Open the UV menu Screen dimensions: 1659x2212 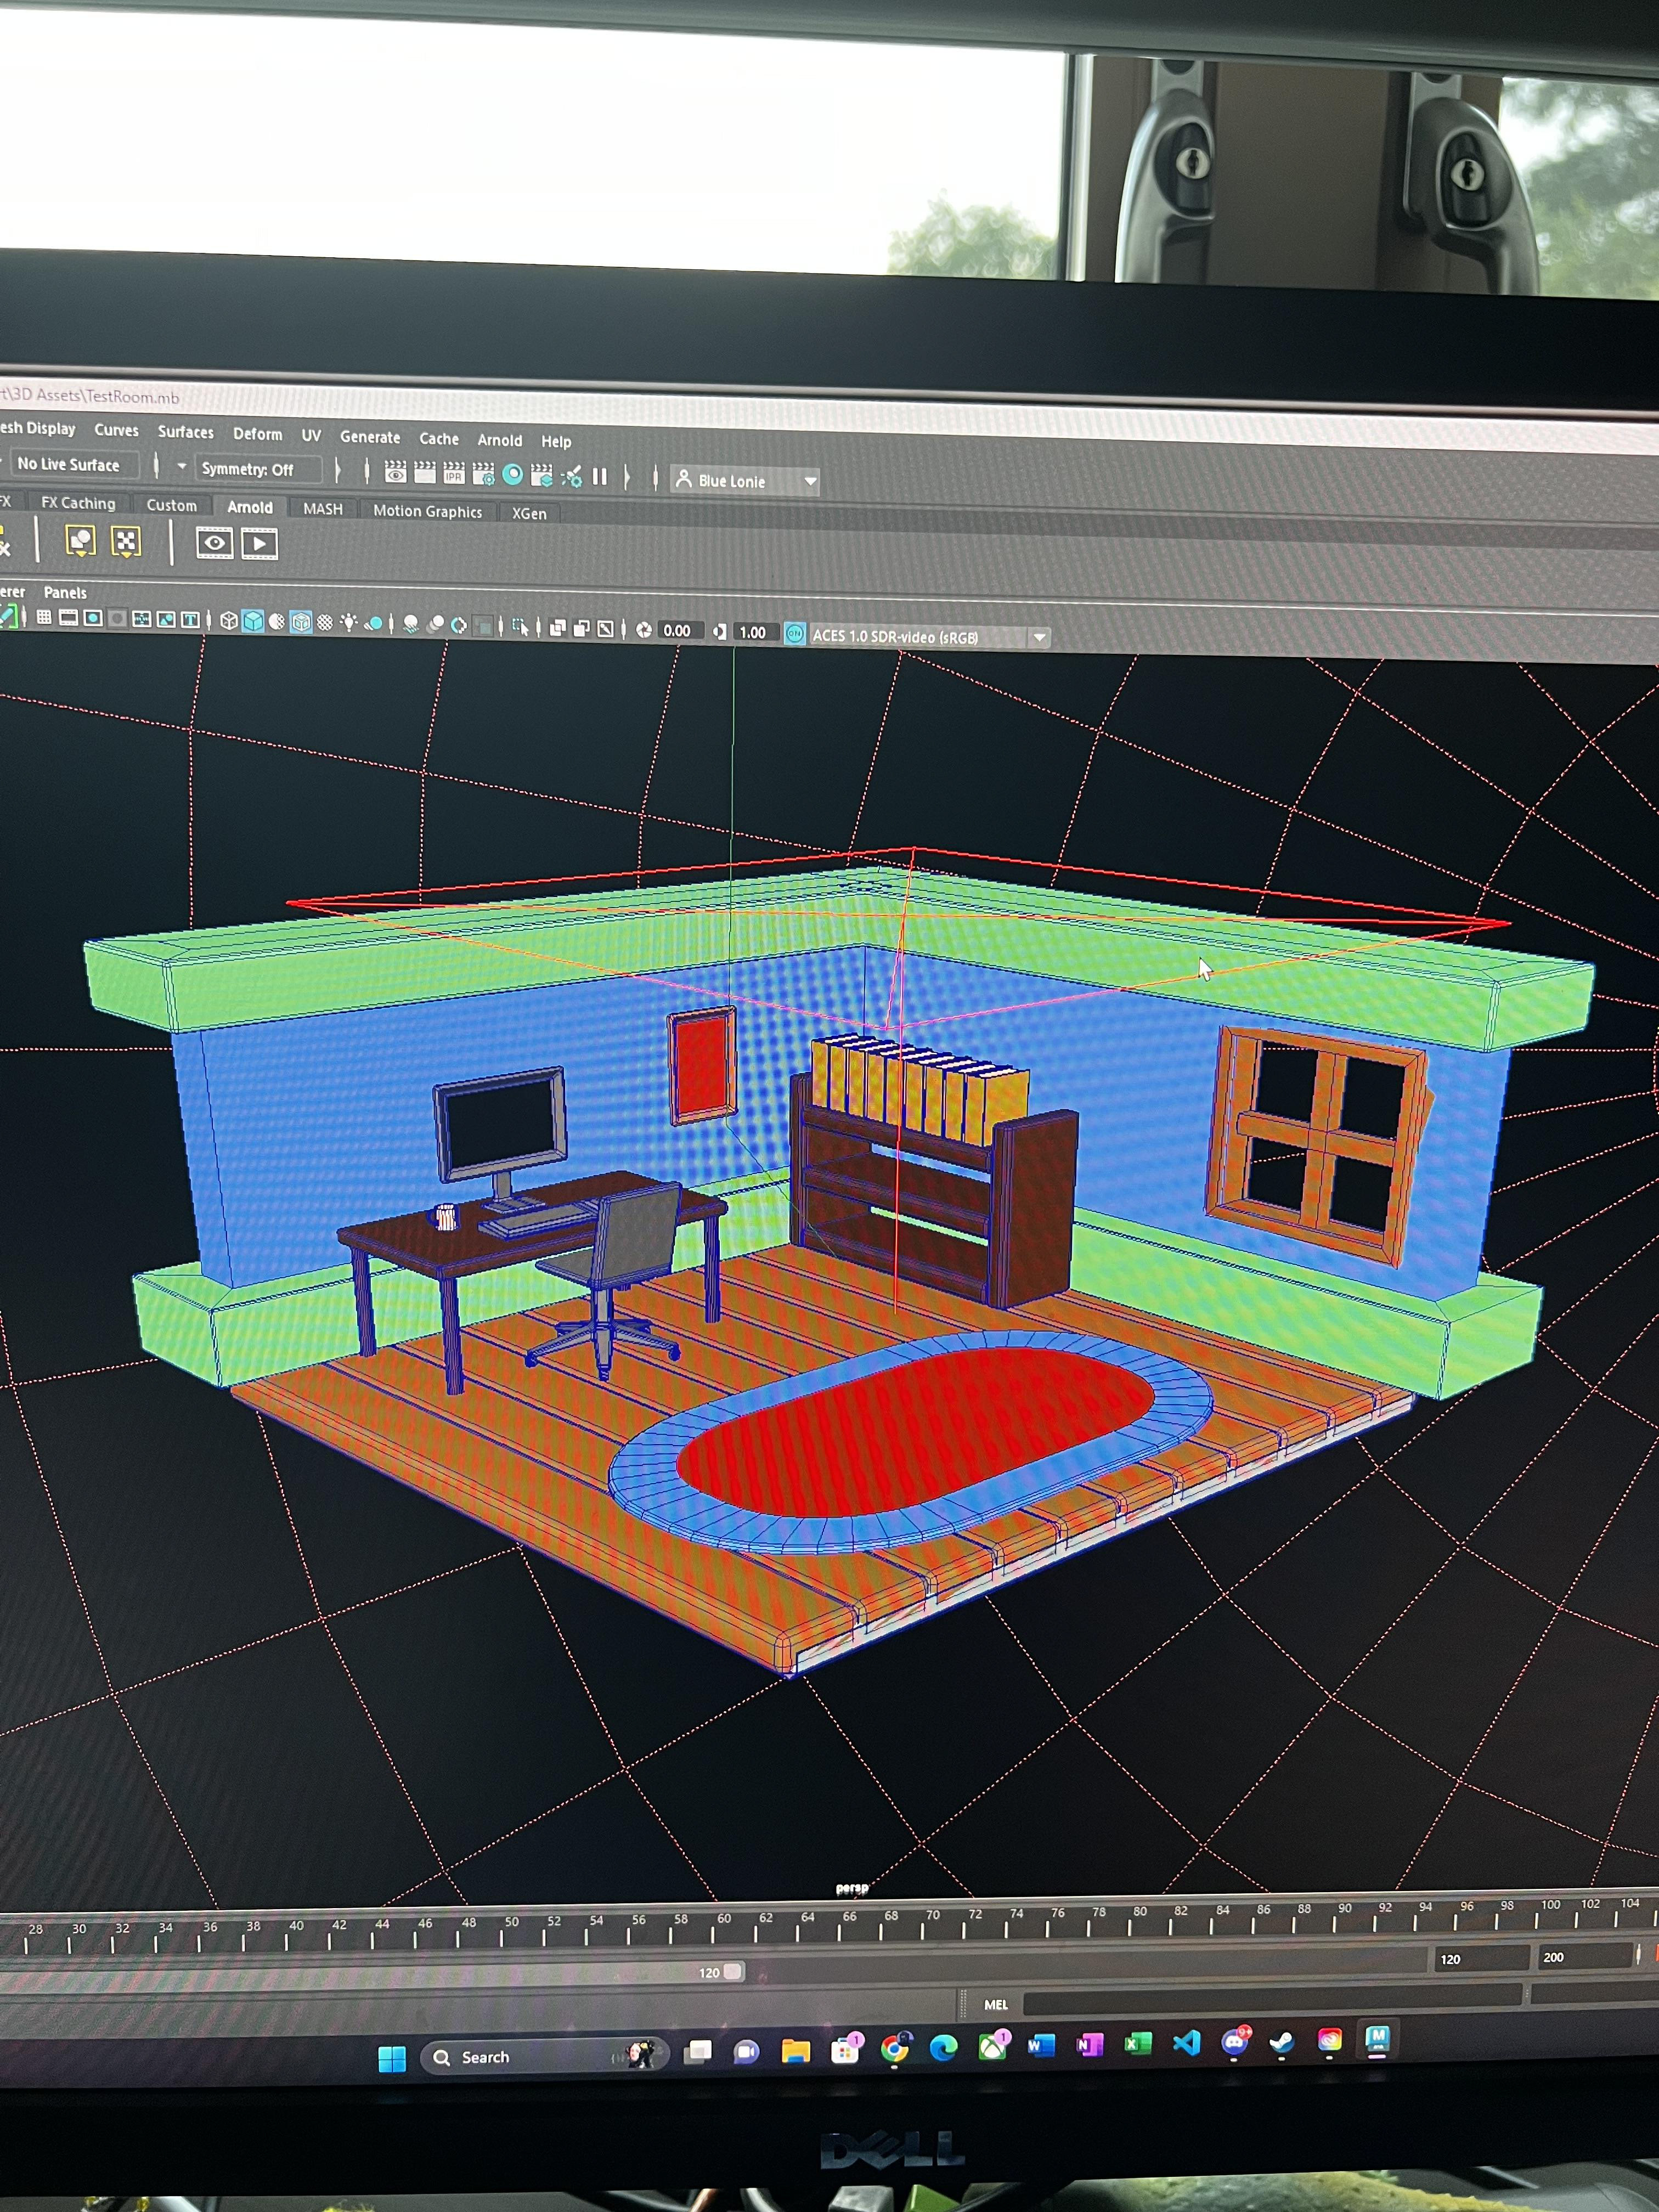[311, 436]
